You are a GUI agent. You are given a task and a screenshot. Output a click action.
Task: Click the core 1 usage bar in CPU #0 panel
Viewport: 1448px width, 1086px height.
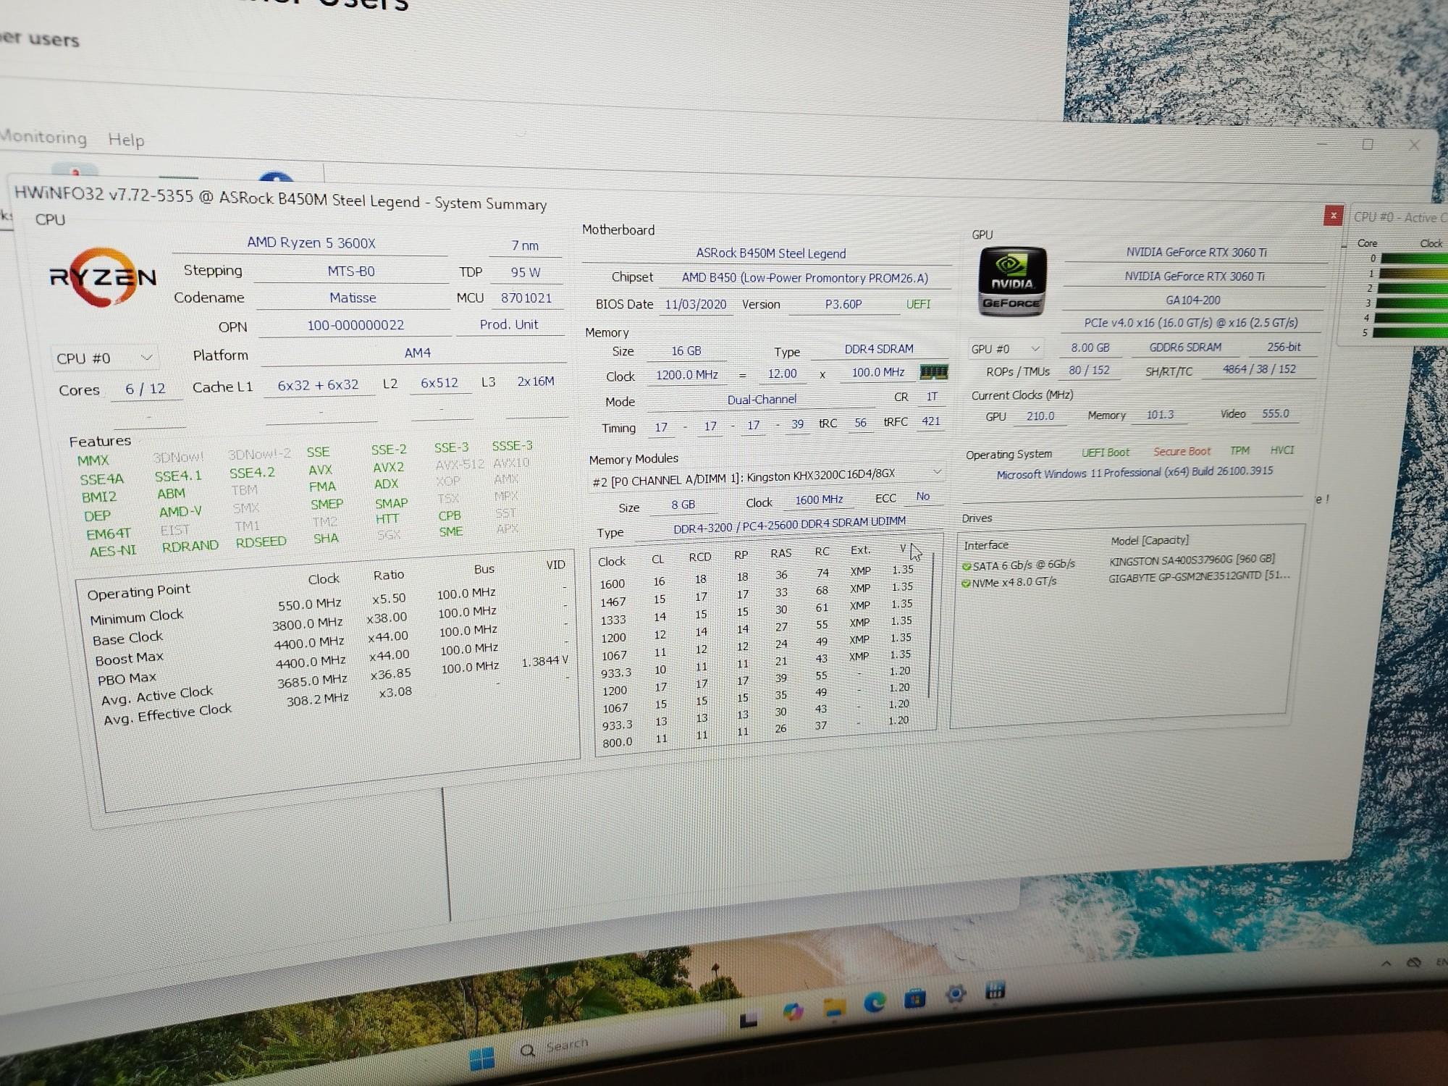1414,273
